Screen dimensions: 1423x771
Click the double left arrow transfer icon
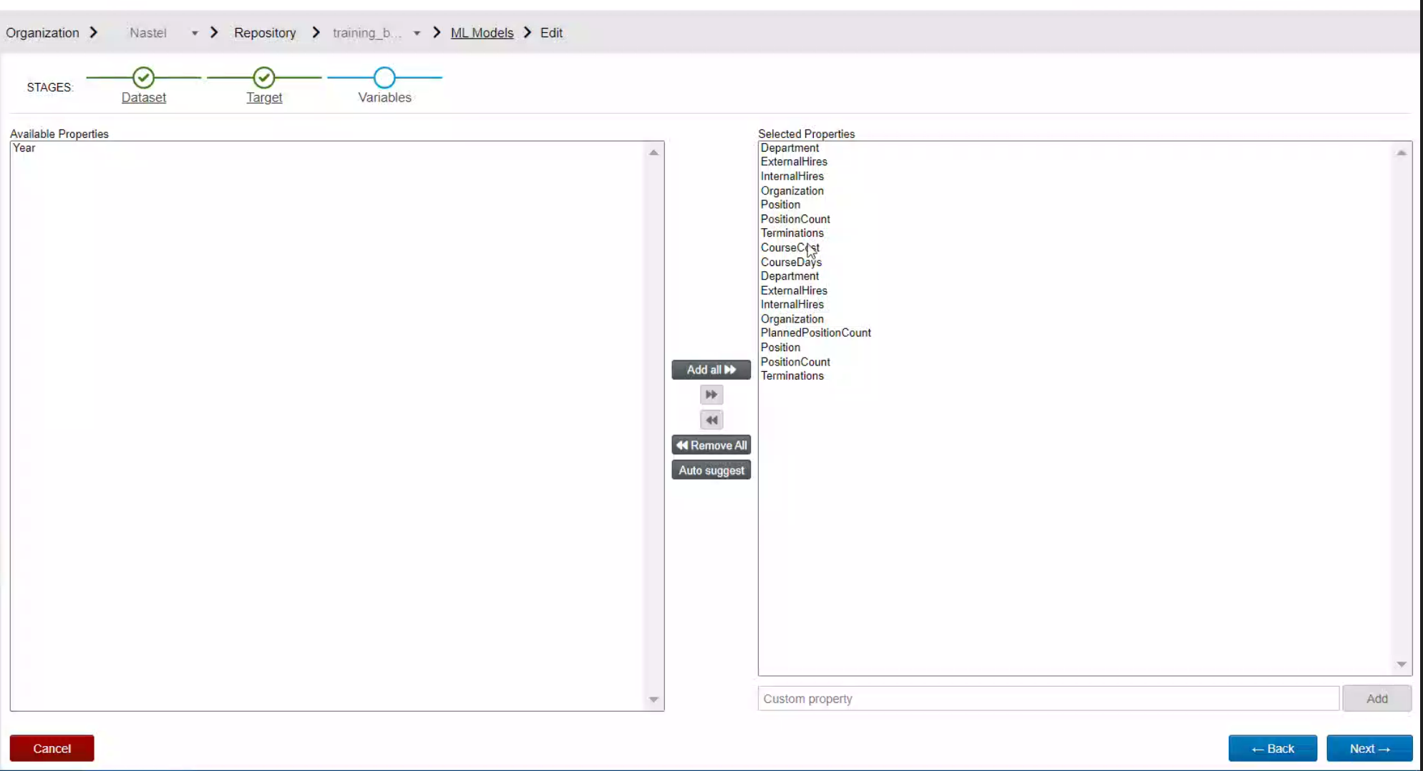point(710,420)
